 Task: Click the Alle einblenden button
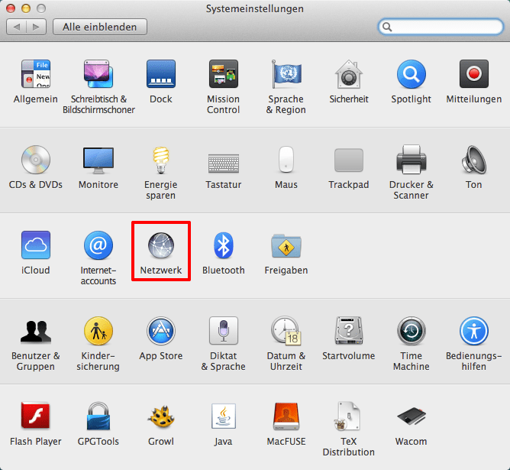click(100, 27)
